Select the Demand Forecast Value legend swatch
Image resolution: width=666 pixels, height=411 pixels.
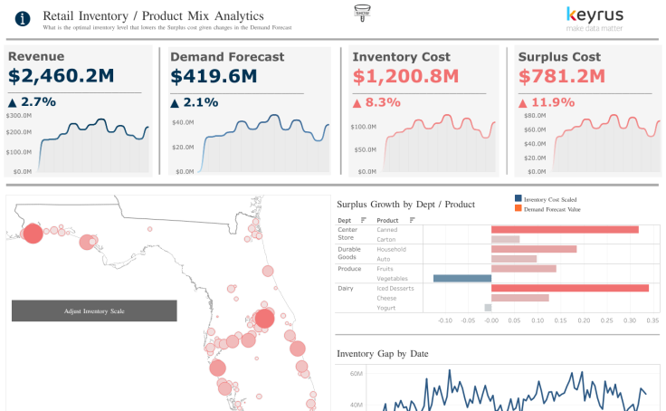click(518, 209)
